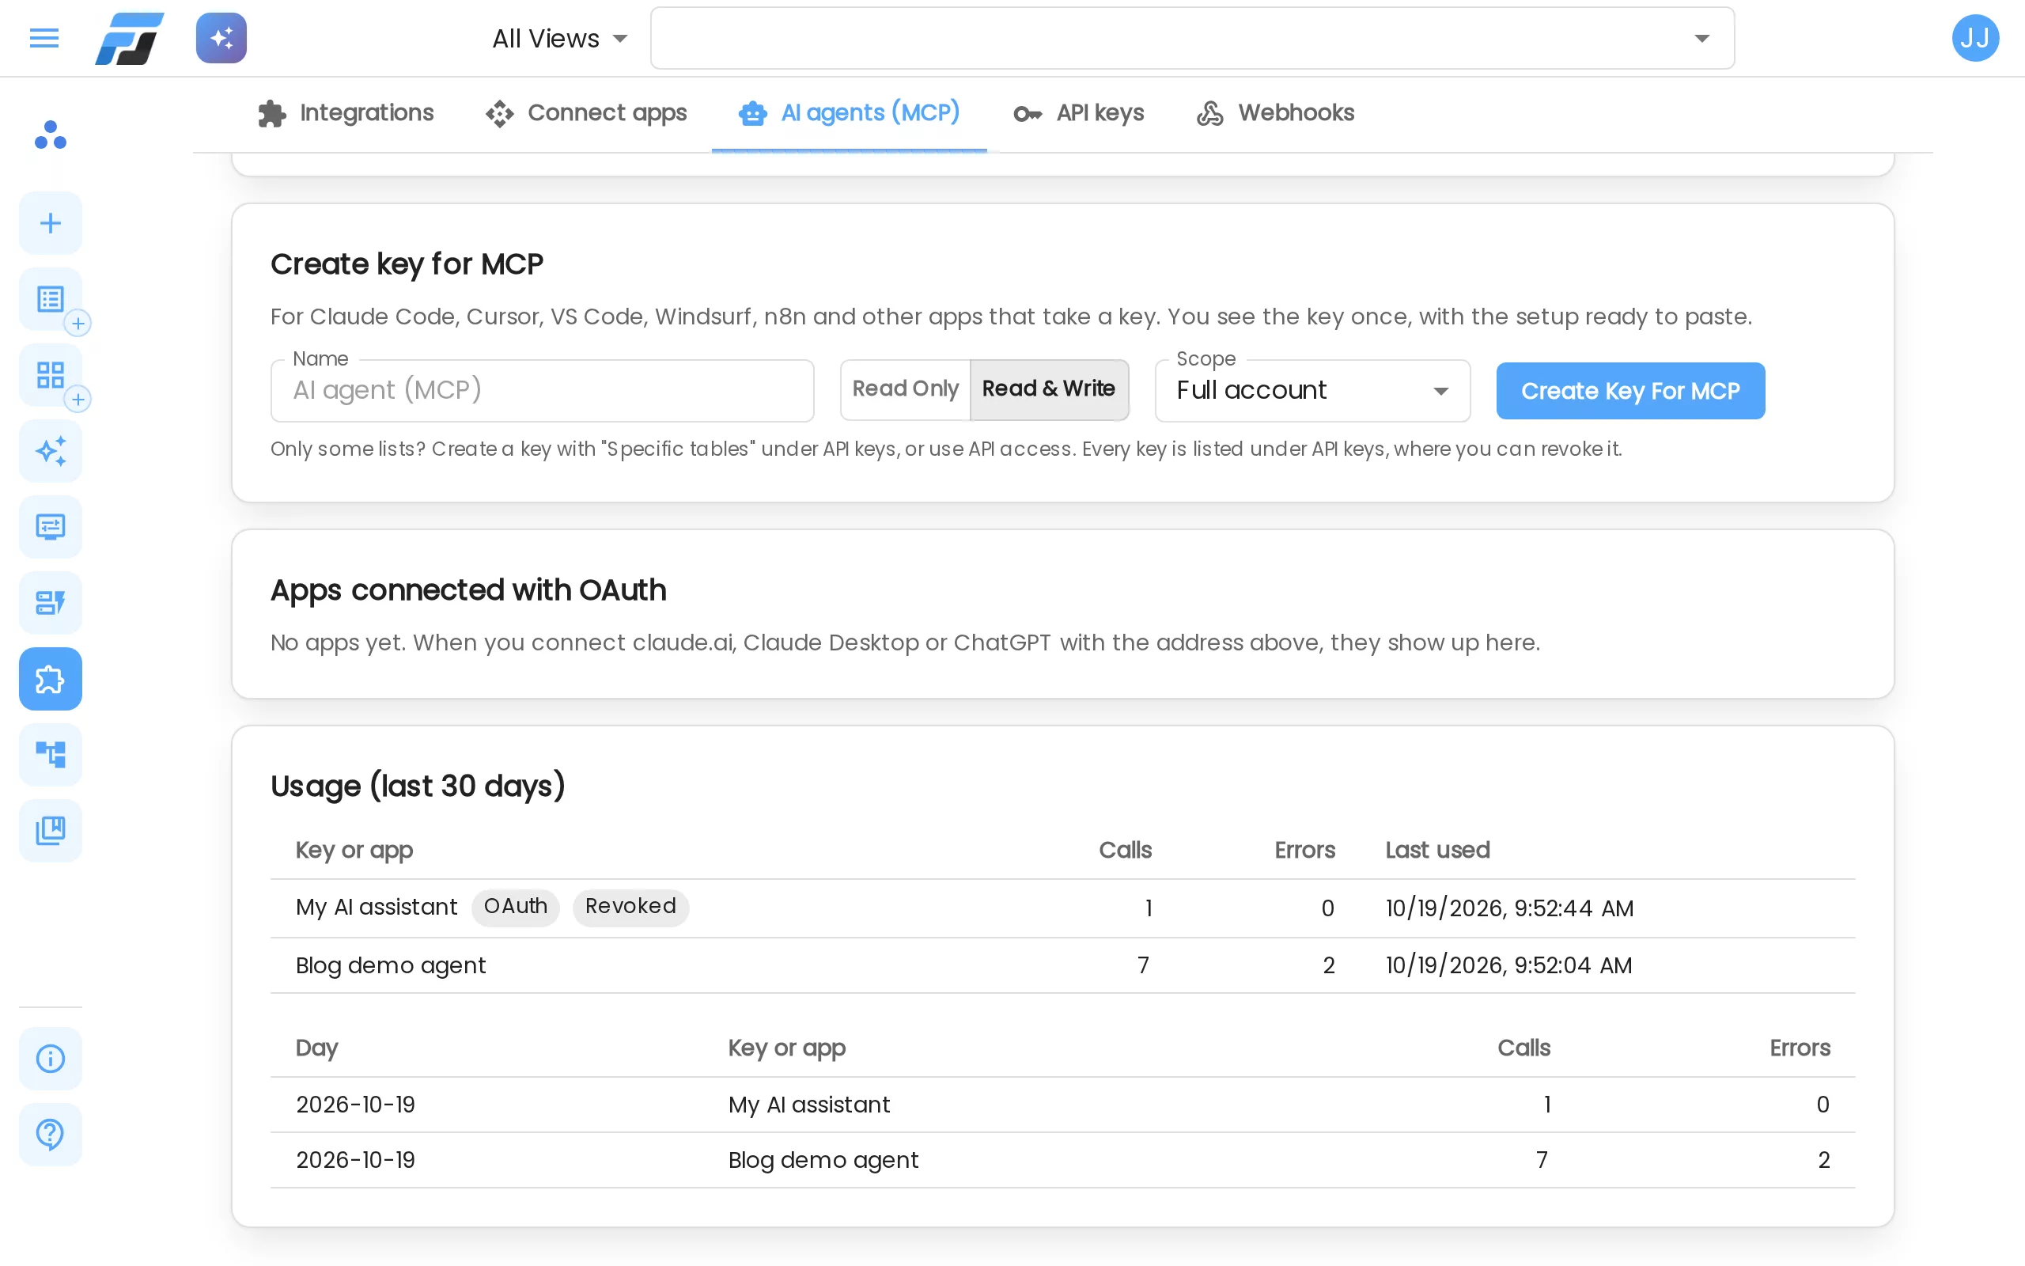This screenshot has height=1266, width=2025.
Task: Open the form automation sidebar icon
Action: click(50, 603)
